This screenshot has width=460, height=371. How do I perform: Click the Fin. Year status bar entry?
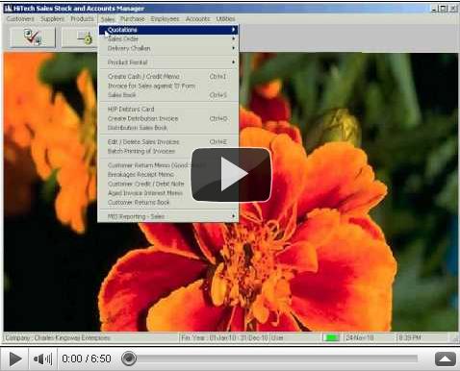point(224,337)
